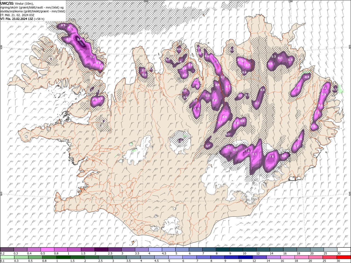
Task: Select the light pink swatch above bottom-row 16 label
Action: click(288, 257)
